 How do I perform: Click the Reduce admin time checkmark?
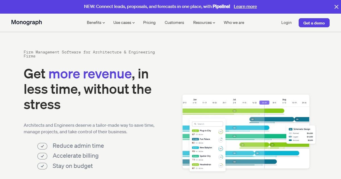(42, 146)
